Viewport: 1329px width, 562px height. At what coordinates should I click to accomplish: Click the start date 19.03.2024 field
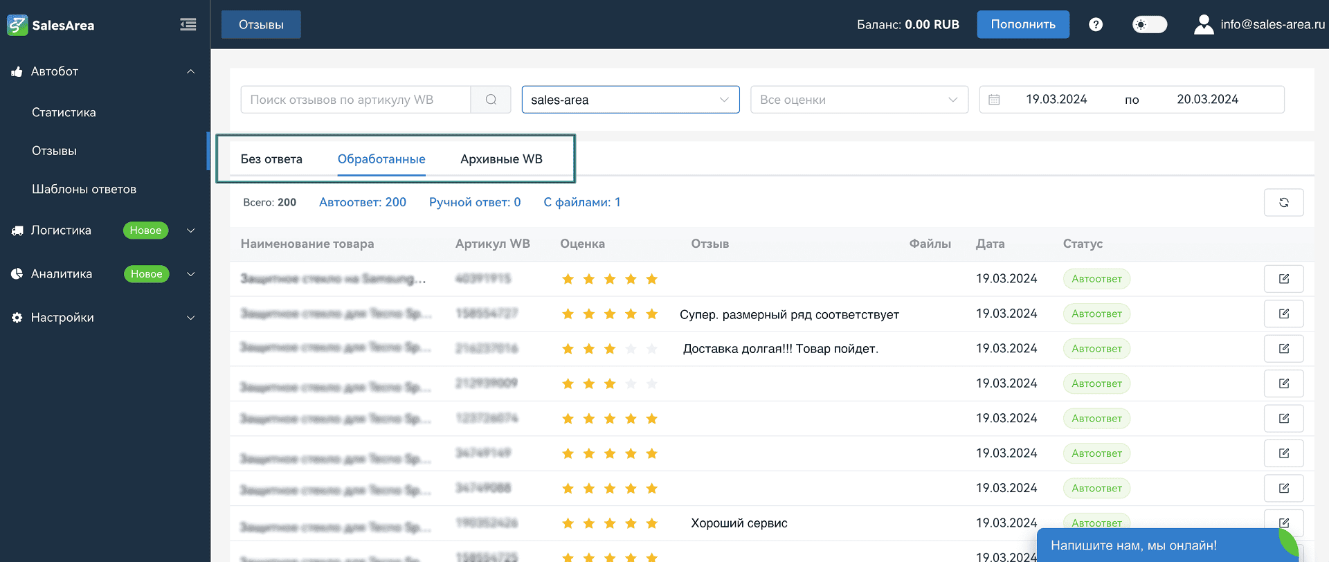coord(1056,100)
